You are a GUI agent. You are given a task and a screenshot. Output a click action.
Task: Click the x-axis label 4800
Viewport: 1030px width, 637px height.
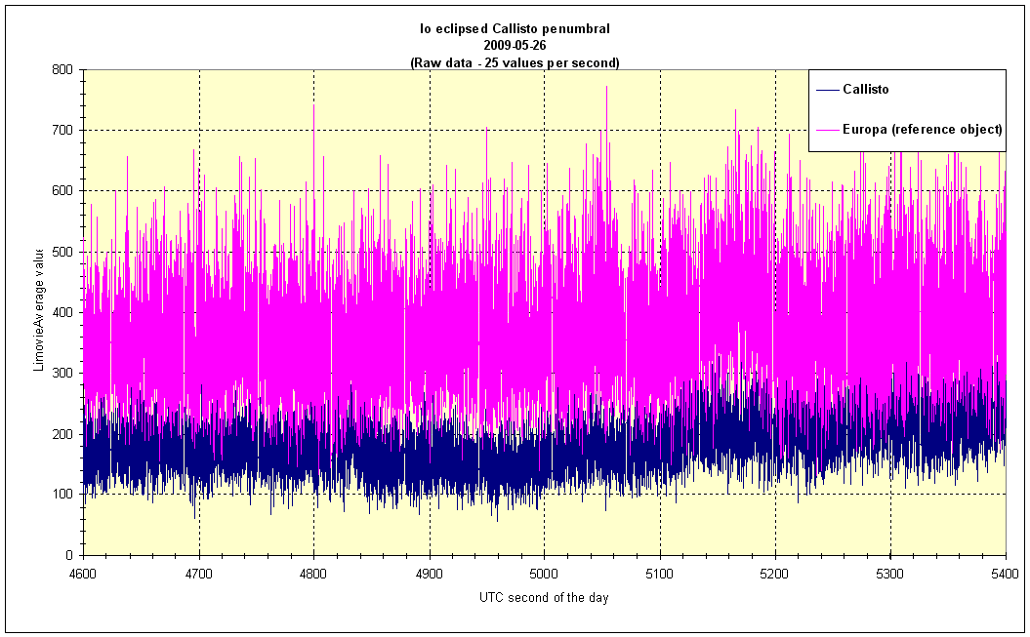314,574
